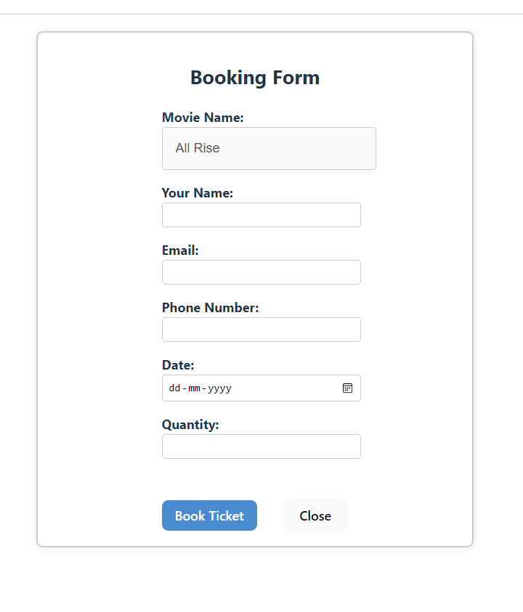523x612 pixels.
Task: Click the Booking Form title
Action: coord(254,78)
